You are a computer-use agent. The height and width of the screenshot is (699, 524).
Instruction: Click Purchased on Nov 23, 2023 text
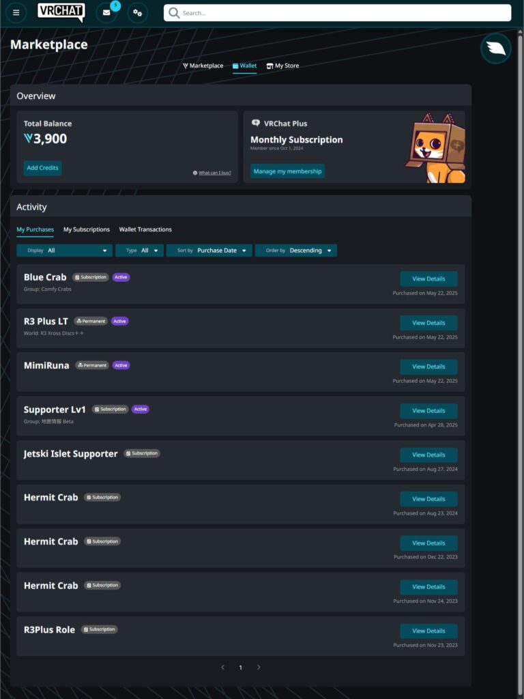(x=426, y=645)
